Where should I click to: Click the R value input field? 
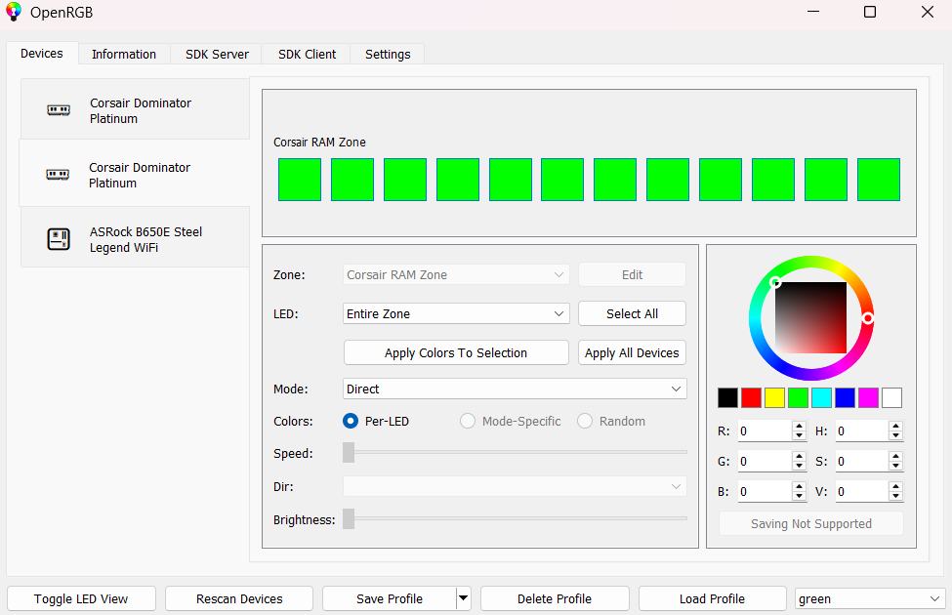pyautogui.click(x=765, y=431)
